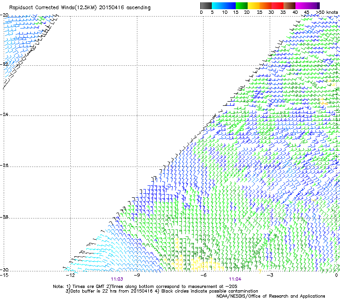Select the orange 25-30 knots color band

(x=266, y=6)
